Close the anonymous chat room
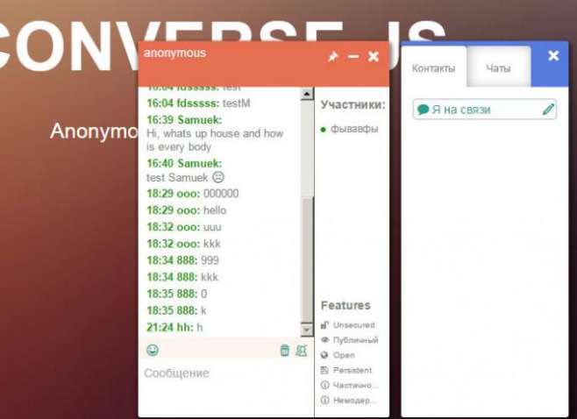Viewport: 577px width, 419px height. pos(374,57)
